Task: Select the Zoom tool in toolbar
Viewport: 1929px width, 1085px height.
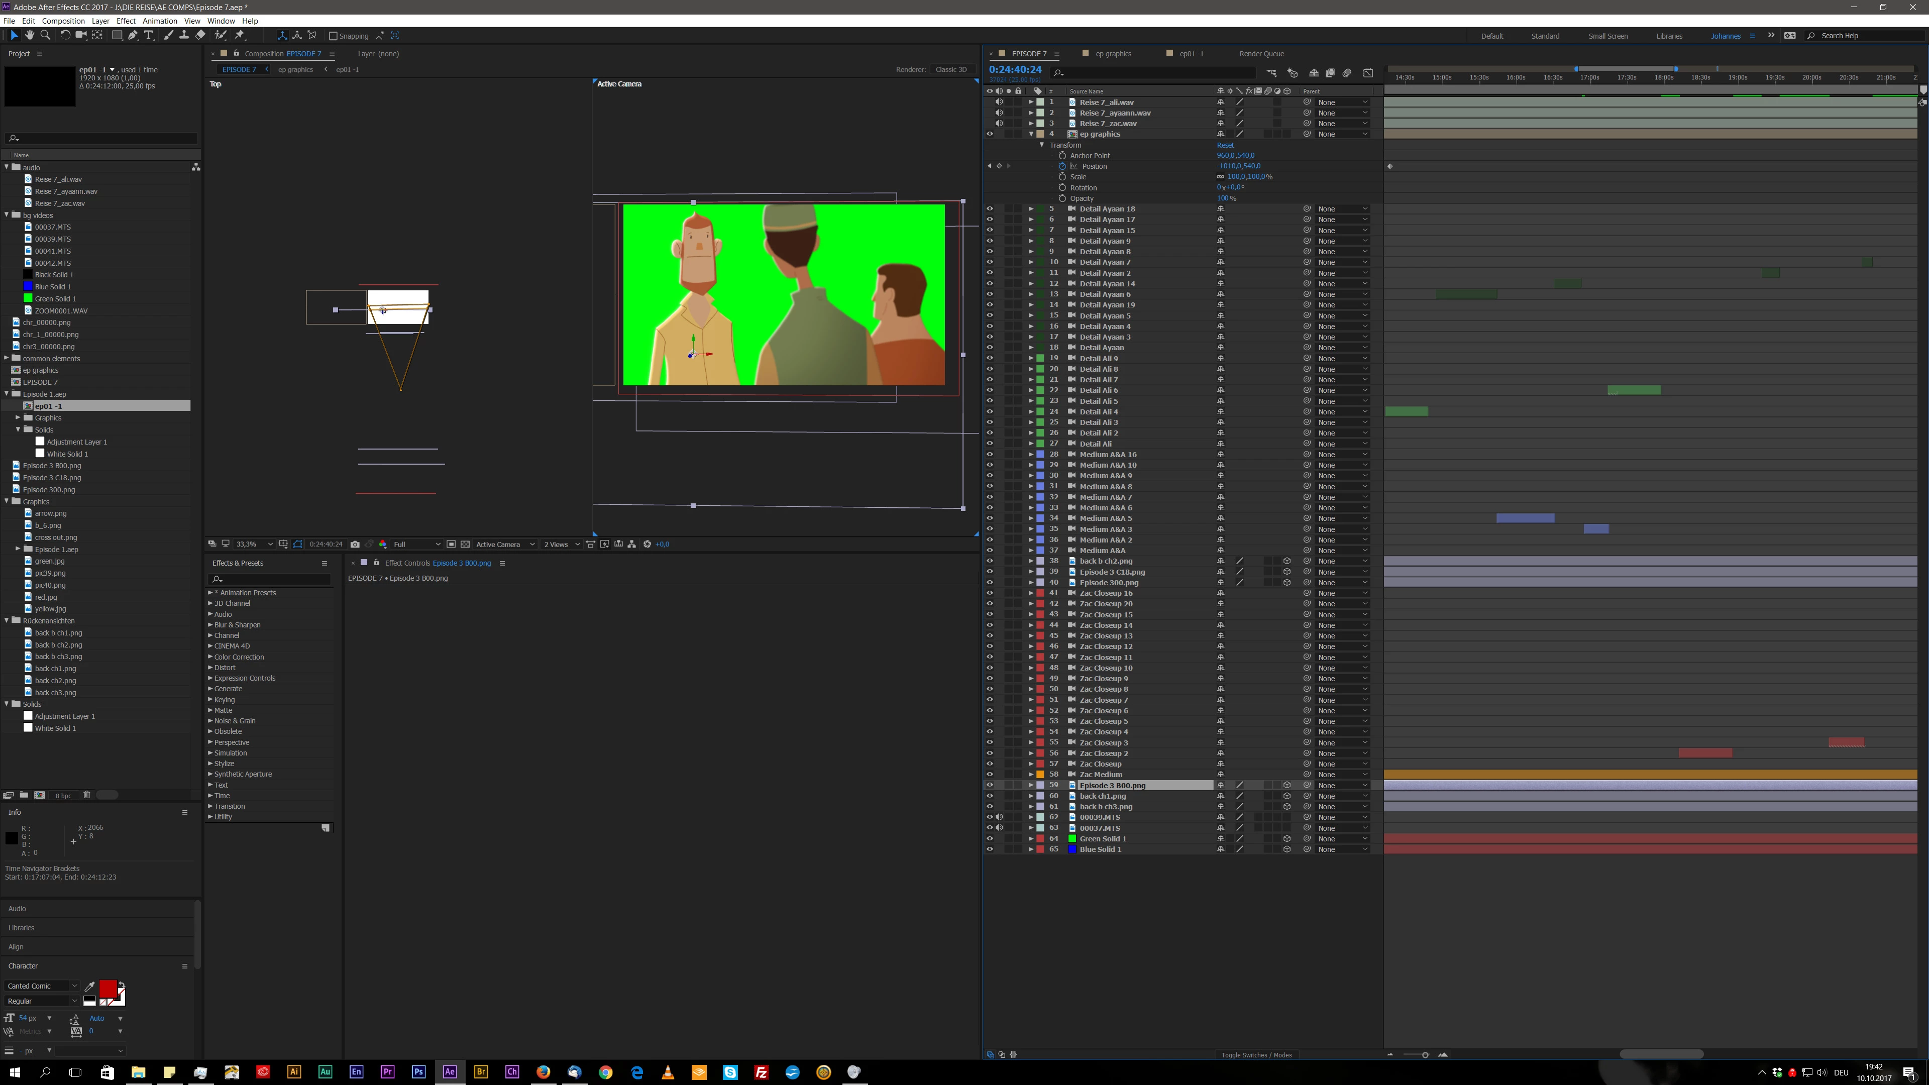Action: [46, 35]
